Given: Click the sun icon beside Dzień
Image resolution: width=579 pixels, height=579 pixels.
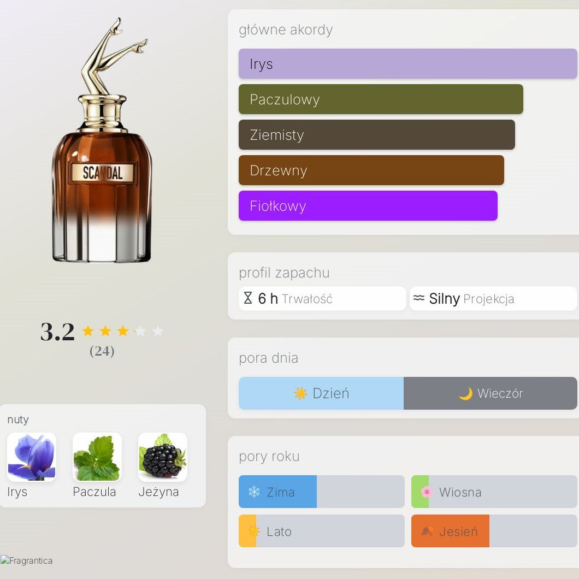Looking at the screenshot, I should (x=300, y=393).
